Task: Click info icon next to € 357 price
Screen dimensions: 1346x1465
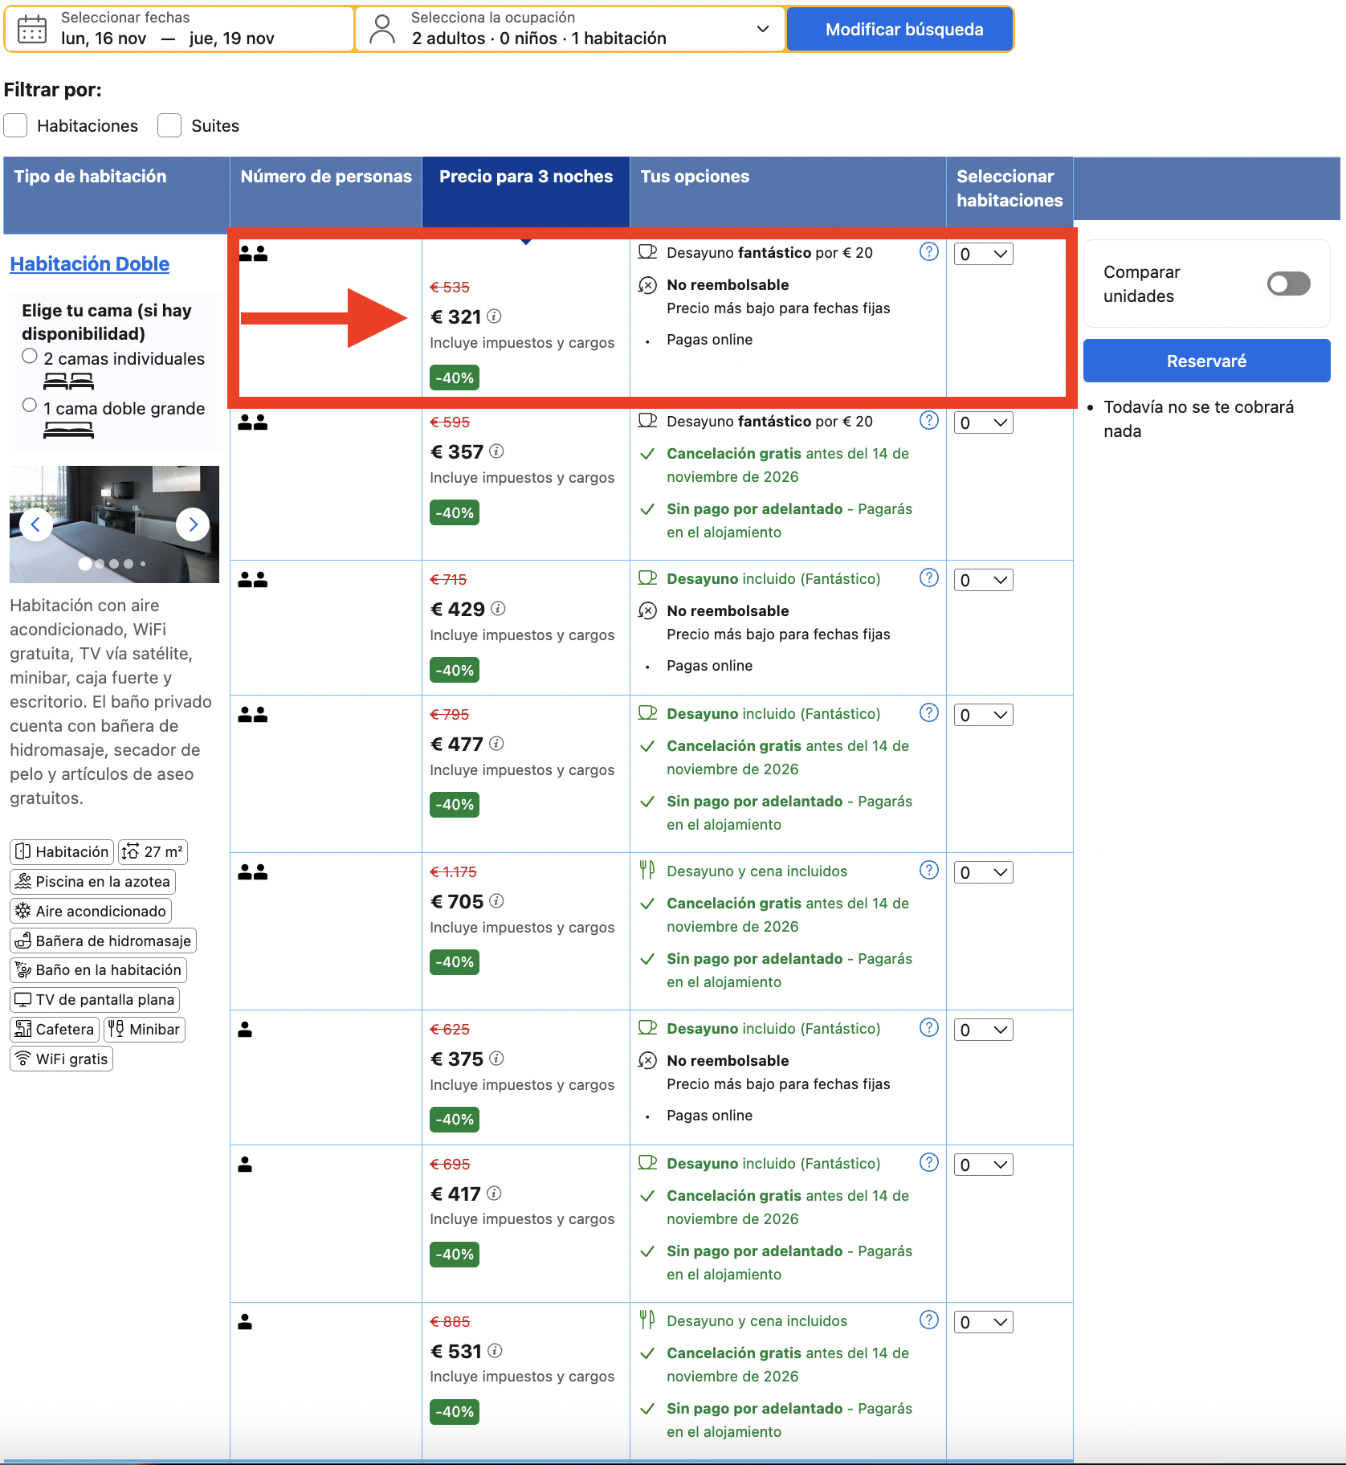Action: click(497, 451)
